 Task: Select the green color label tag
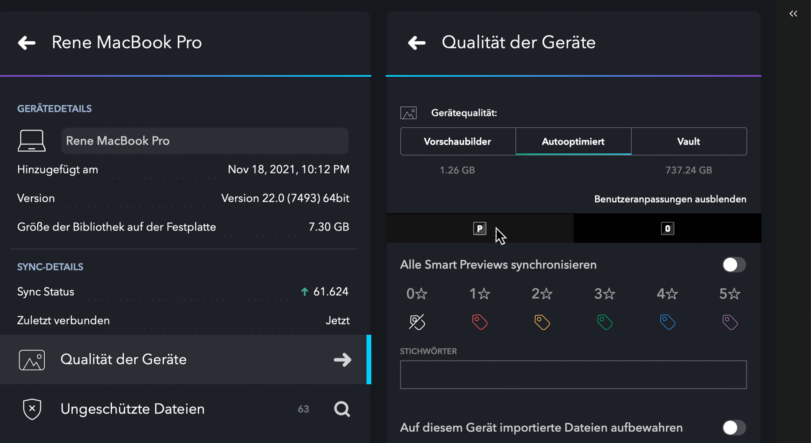(x=604, y=322)
